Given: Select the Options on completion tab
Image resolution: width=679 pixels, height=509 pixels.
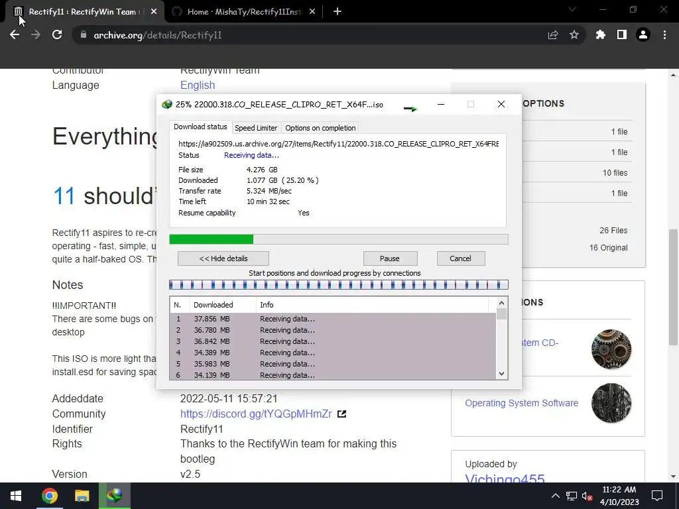Looking at the screenshot, I should (320, 128).
